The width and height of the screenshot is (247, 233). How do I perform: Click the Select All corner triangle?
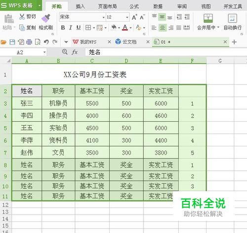[8, 61]
